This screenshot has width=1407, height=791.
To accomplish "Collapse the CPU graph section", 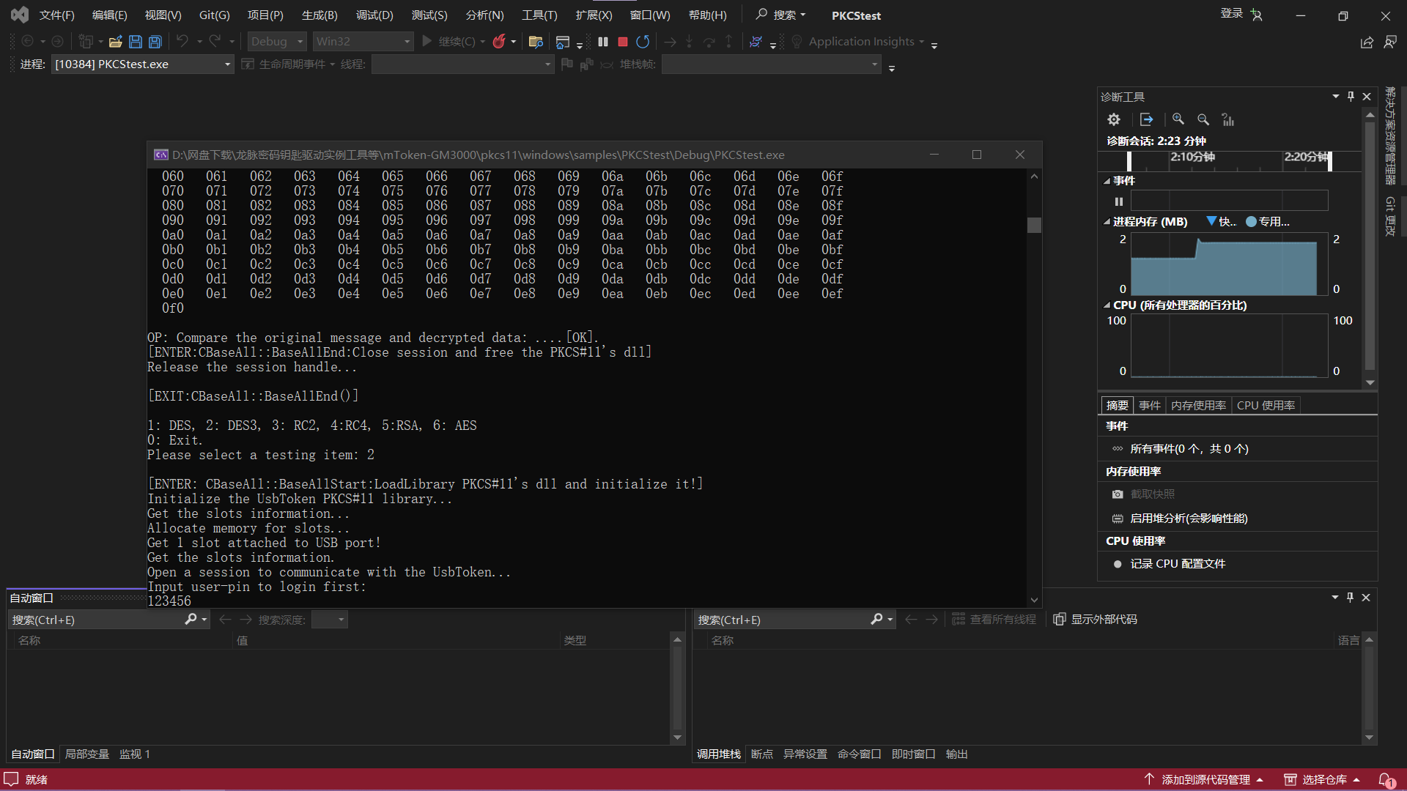I will pos(1107,305).
